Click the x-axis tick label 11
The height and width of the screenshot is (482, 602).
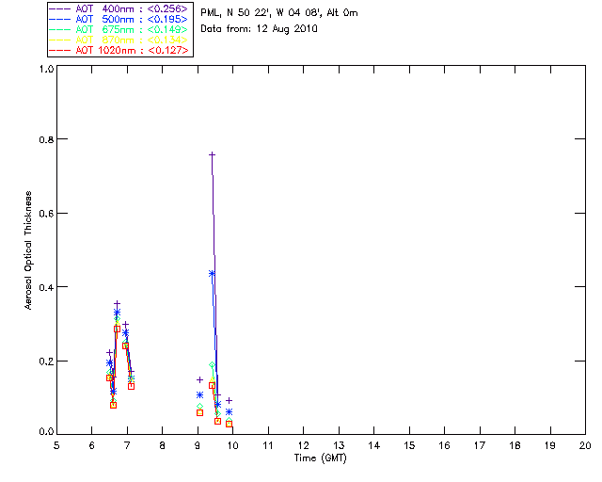[268, 445]
